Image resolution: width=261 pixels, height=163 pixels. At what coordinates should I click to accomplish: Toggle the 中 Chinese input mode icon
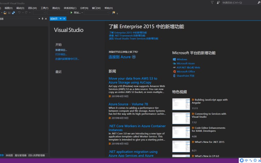[x=246, y=160]
